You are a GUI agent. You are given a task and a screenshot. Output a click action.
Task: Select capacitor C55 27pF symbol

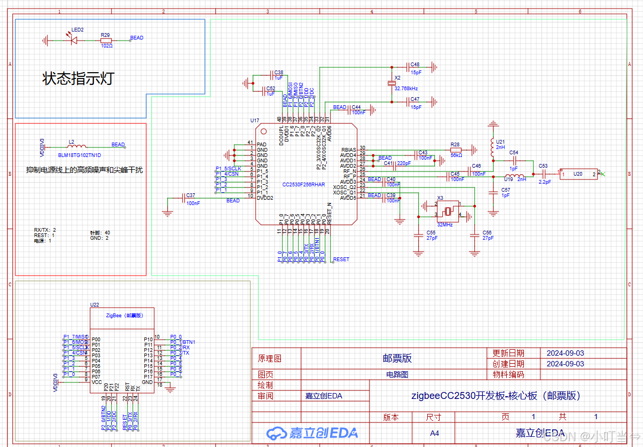point(418,234)
